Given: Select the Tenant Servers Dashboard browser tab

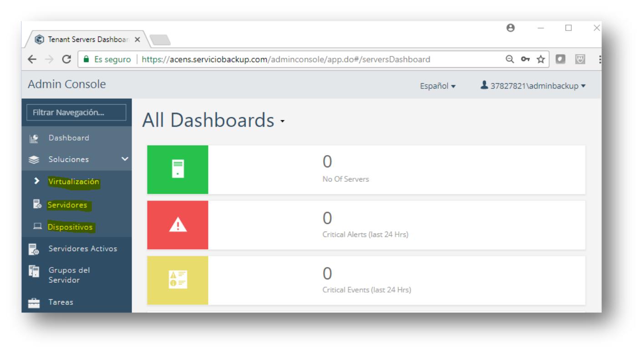Looking at the screenshot, I should (x=85, y=39).
